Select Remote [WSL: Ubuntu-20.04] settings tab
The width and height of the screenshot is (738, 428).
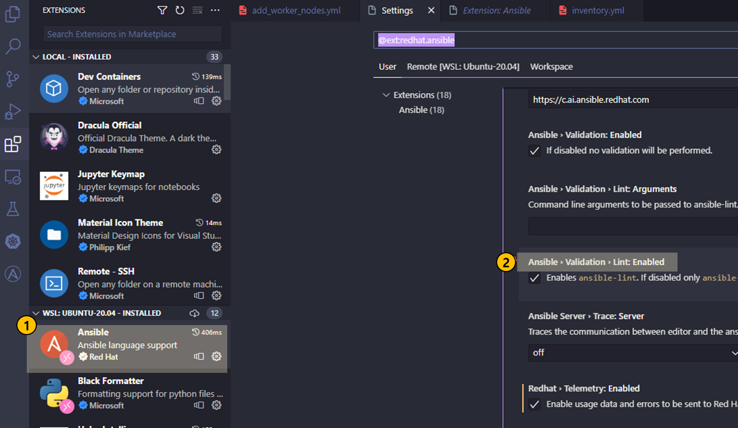tap(463, 67)
